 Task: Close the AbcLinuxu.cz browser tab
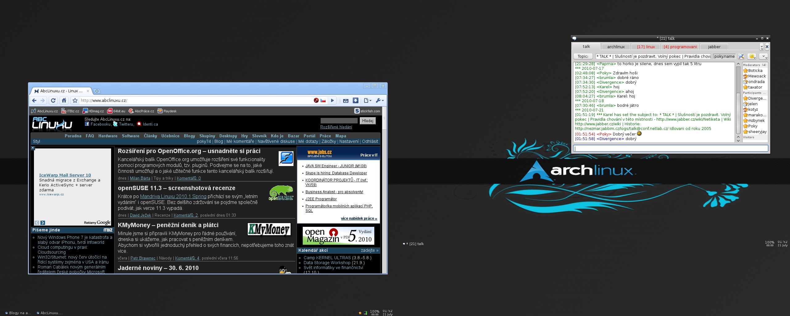(x=88, y=91)
